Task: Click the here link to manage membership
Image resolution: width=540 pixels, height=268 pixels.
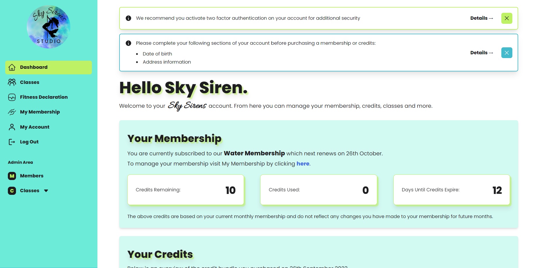Action: [303, 163]
